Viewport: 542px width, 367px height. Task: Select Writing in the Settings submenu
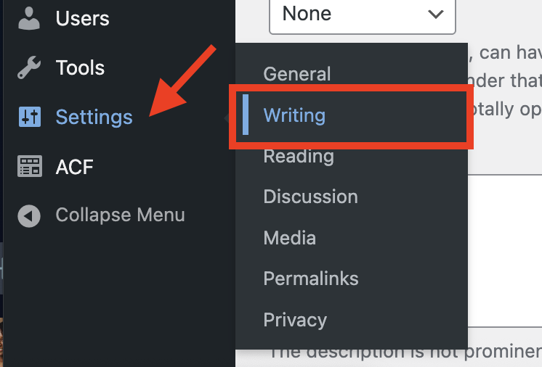click(294, 115)
